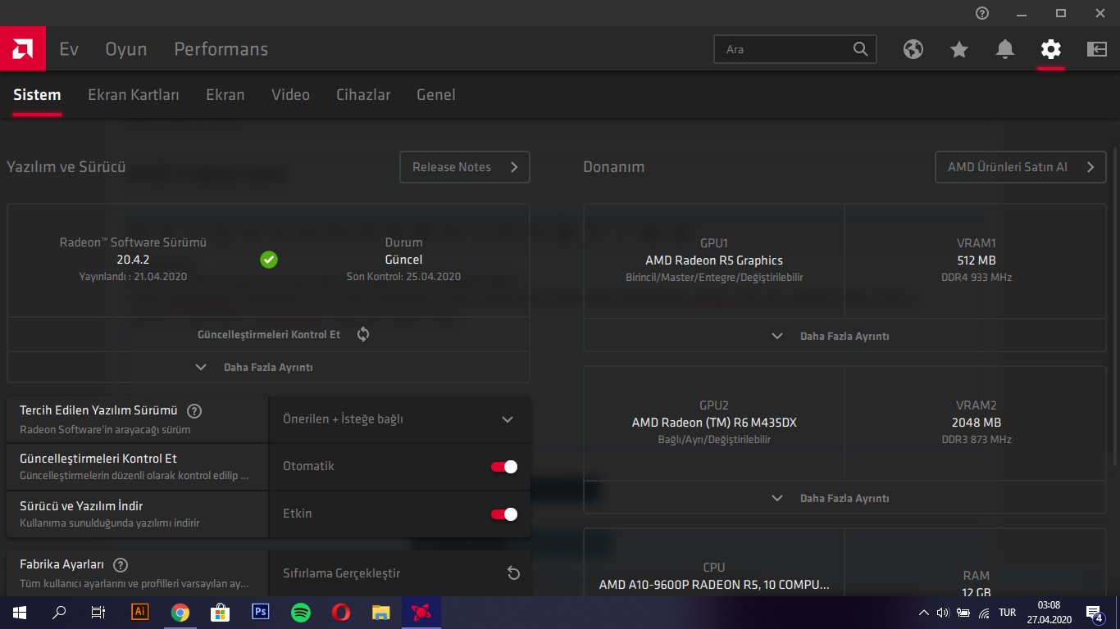
Task: Open Adobe Illustrator from taskbar
Action: tap(140, 612)
